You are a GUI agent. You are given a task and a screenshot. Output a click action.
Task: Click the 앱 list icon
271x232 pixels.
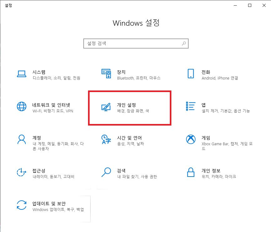tap(190, 106)
